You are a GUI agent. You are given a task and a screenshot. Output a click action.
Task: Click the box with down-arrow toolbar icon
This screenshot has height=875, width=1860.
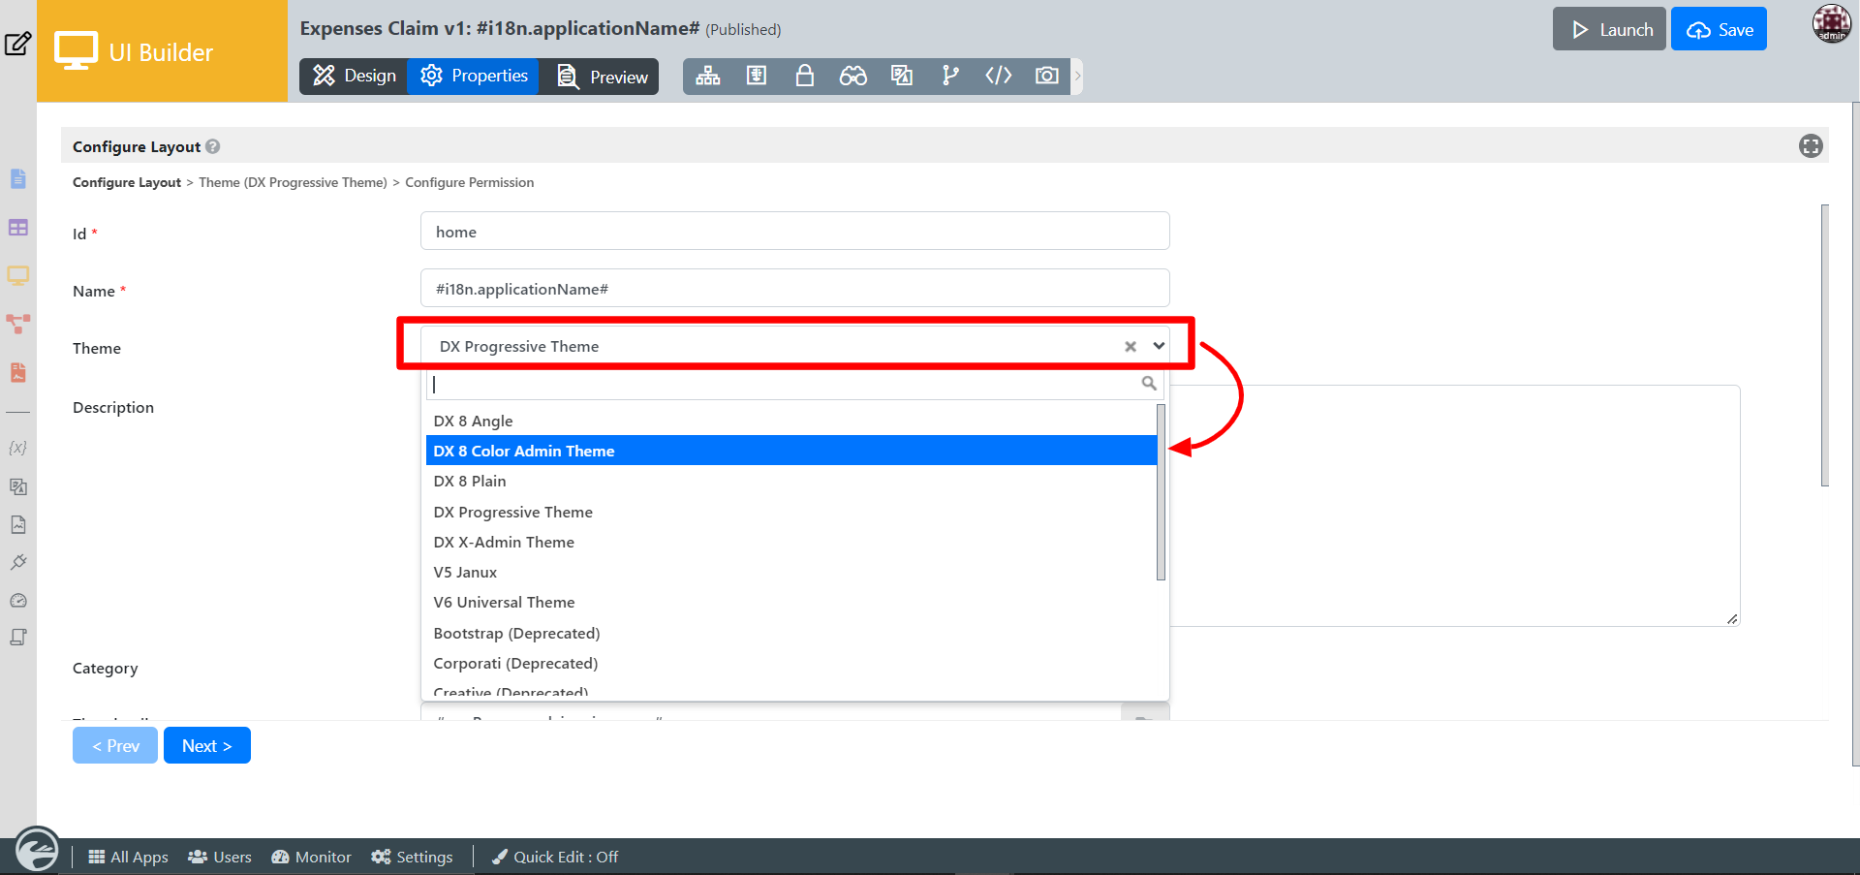[757, 76]
